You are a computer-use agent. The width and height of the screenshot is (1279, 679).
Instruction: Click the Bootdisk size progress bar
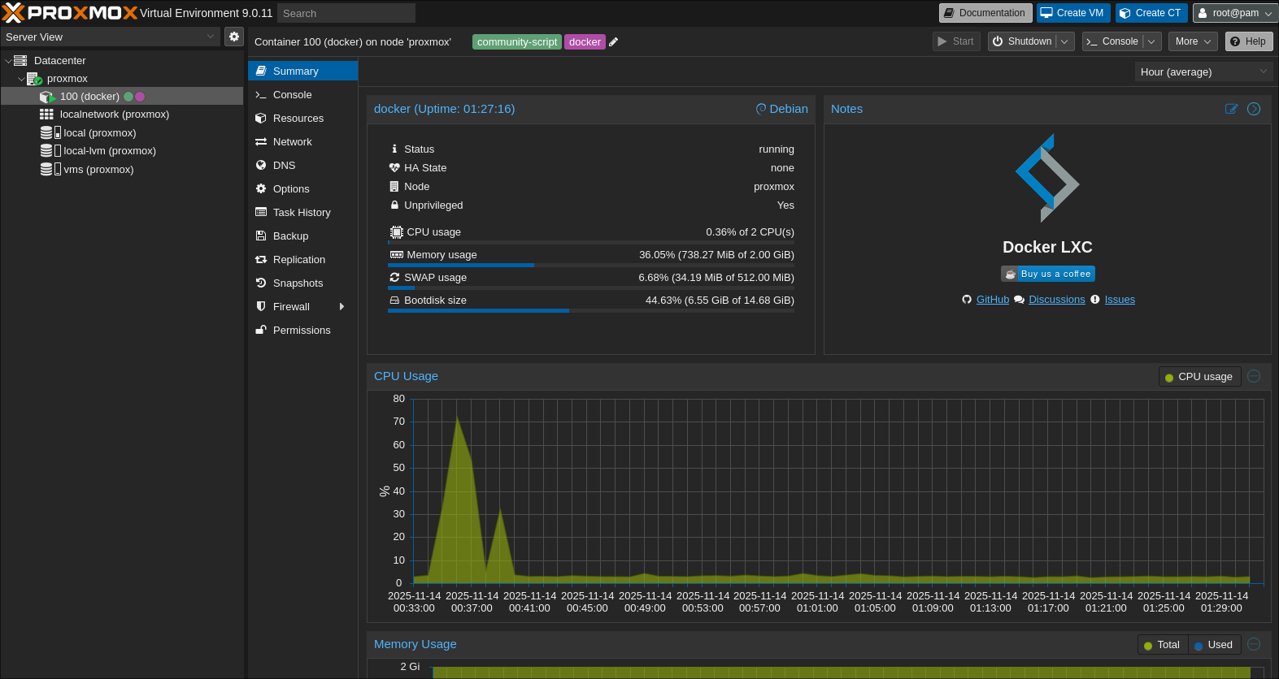[x=591, y=310]
